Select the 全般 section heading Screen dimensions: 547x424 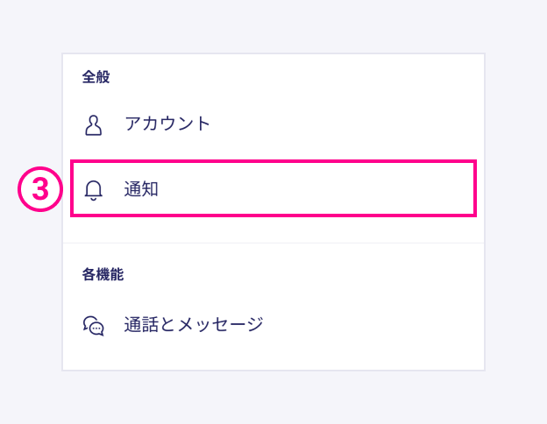[96, 77]
